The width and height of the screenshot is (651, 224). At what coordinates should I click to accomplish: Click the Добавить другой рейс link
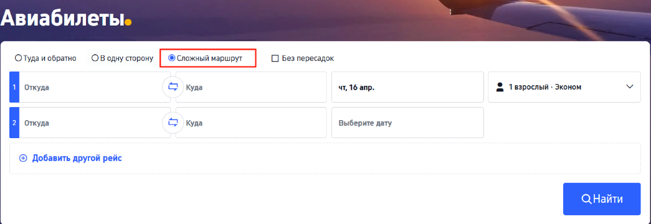tap(77, 158)
